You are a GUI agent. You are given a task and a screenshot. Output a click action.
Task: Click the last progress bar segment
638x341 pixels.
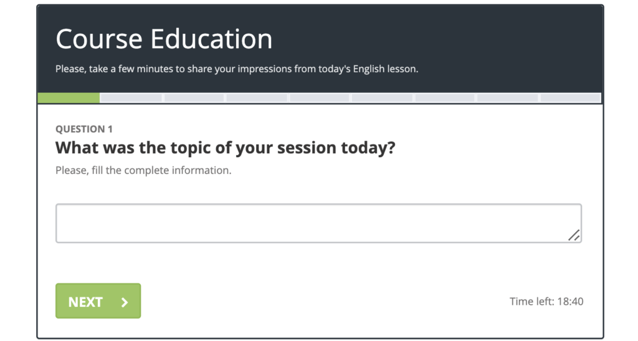tap(570, 98)
